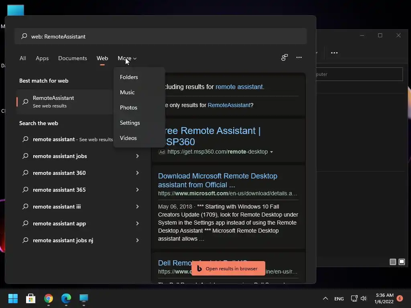Select remote assistant 360 suggestion text
411x308 pixels.
pos(59,173)
